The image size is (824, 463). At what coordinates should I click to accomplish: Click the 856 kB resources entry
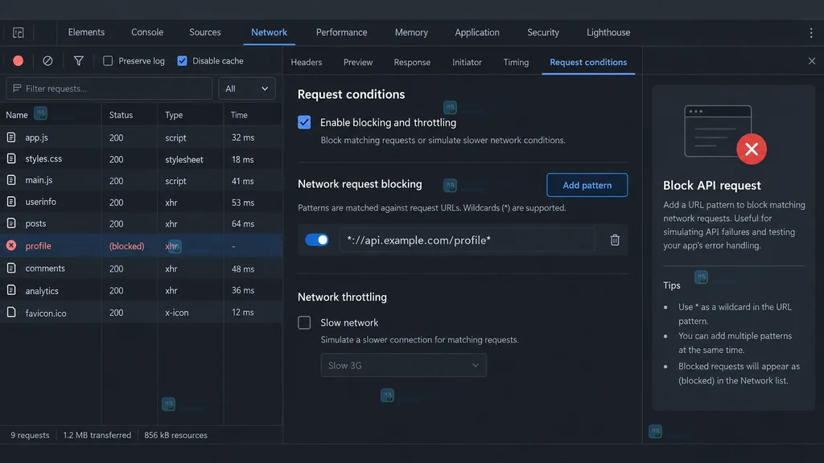[175, 435]
